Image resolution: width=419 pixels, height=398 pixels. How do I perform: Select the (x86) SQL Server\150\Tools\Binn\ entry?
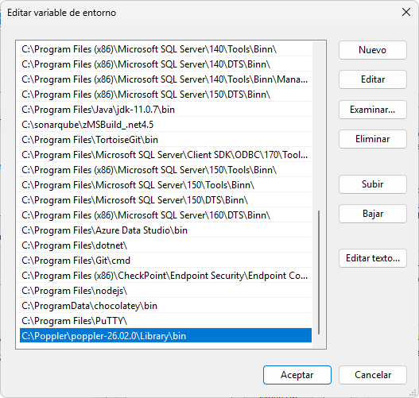(x=165, y=170)
